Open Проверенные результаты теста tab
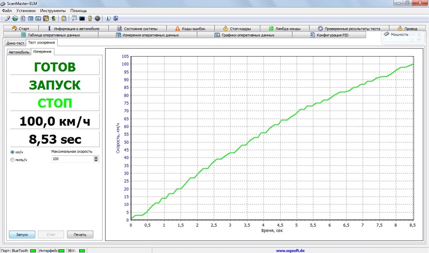429x253 pixels. point(349,29)
